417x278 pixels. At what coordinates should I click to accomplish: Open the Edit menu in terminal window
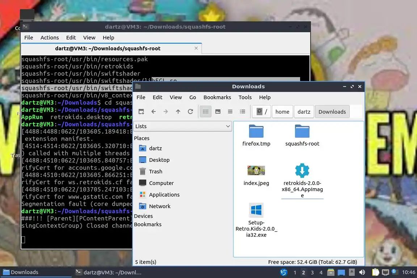click(x=71, y=38)
